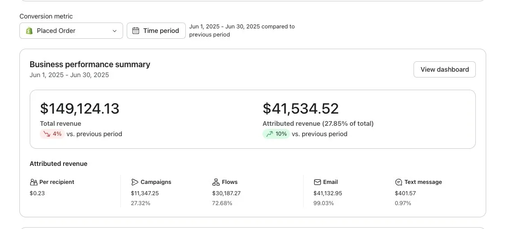Click the Campaigns label

point(156,182)
